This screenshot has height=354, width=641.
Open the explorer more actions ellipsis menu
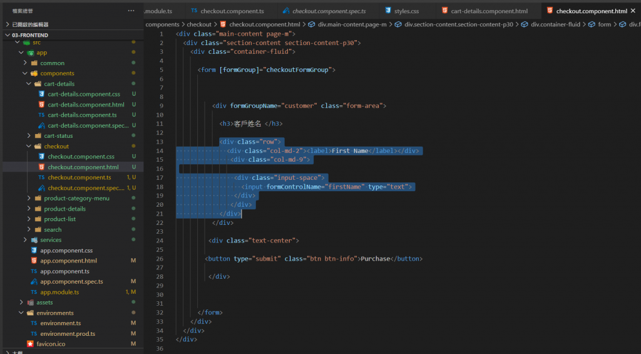[131, 11]
